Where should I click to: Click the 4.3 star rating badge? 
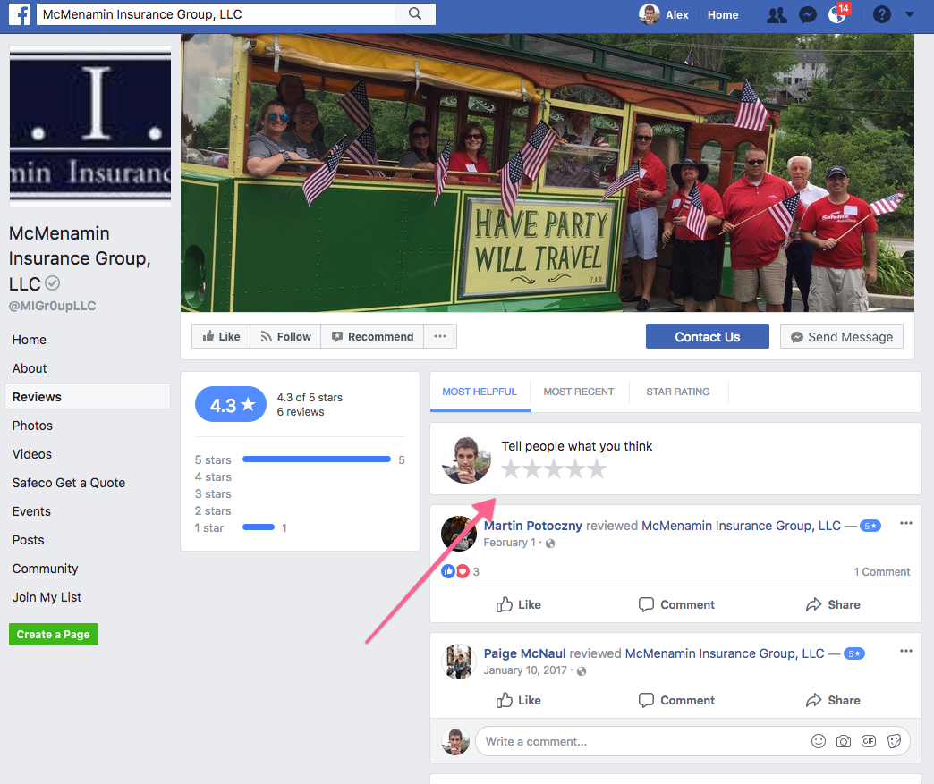point(231,405)
